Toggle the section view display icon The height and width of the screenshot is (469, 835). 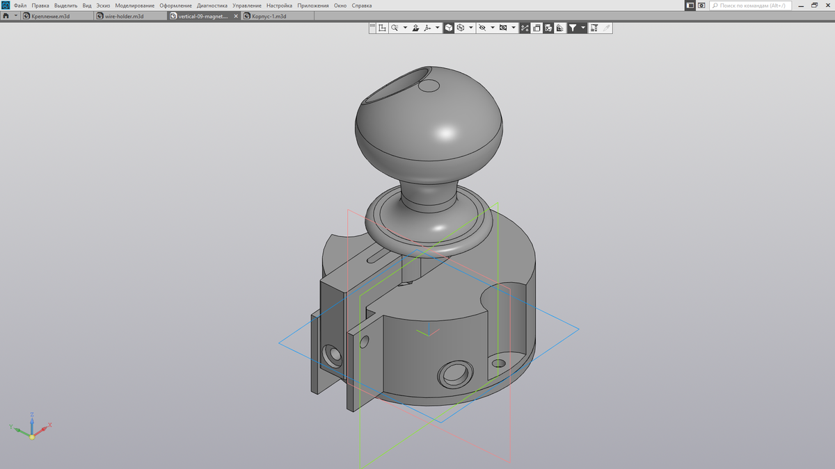(548, 28)
